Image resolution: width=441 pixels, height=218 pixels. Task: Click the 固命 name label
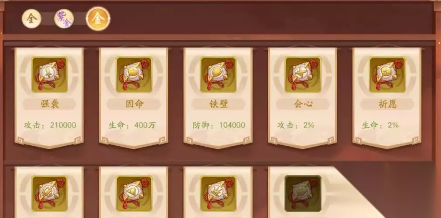click(134, 104)
